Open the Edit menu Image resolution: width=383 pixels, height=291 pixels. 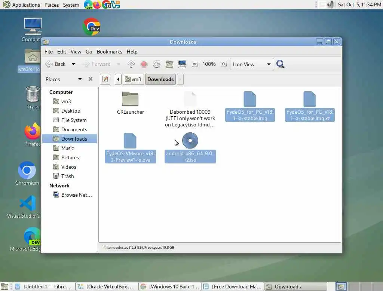point(62,52)
